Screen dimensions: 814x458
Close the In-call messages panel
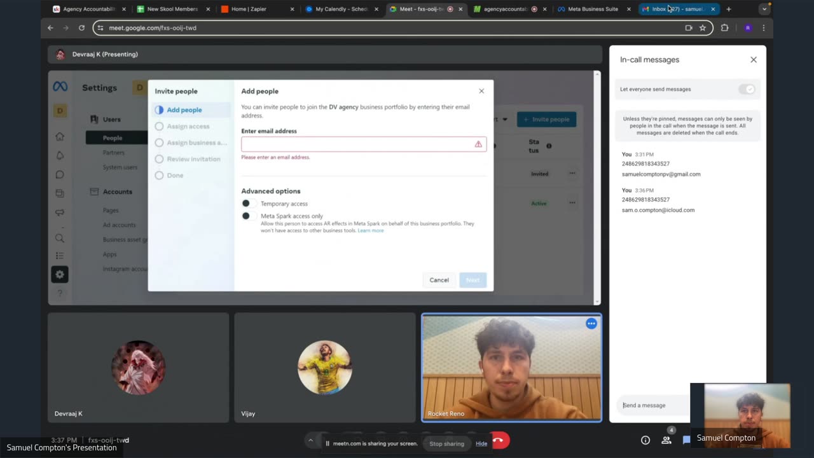754,60
